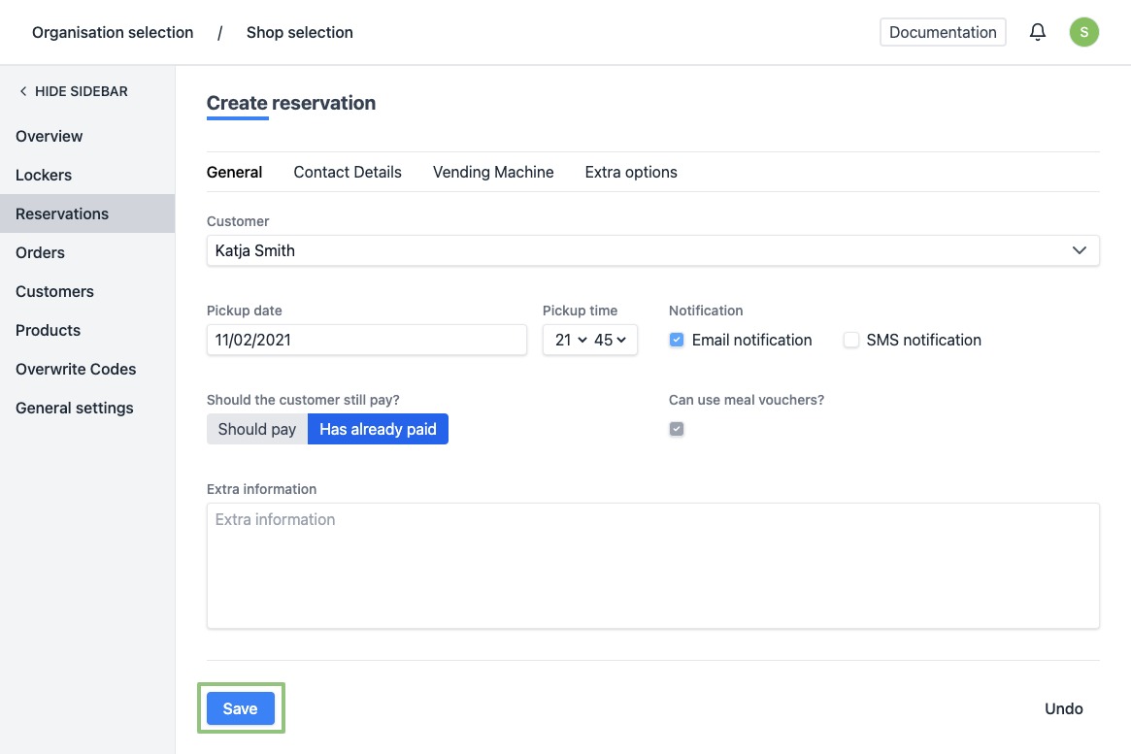This screenshot has width=1131, height=754.
Task: Switch to the Contact Details tab
Action: [348, 172]
